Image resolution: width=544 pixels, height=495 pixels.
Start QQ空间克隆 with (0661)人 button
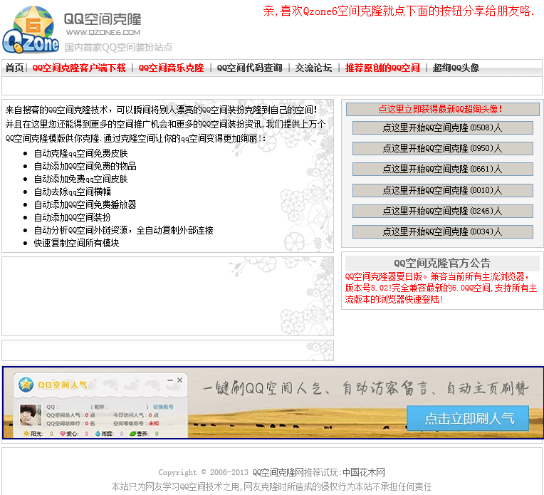pos(442,169)
